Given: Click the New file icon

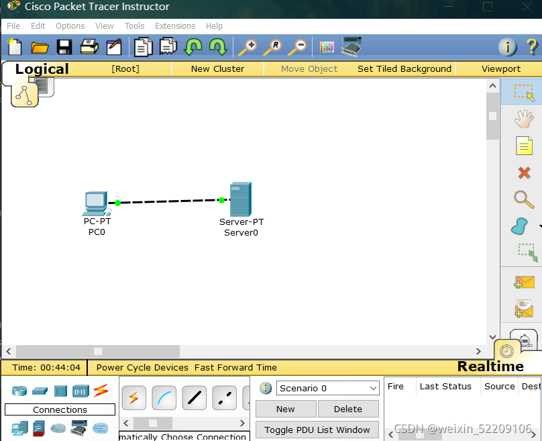Looking at the screenshot, I should click(x=15, y=47).
